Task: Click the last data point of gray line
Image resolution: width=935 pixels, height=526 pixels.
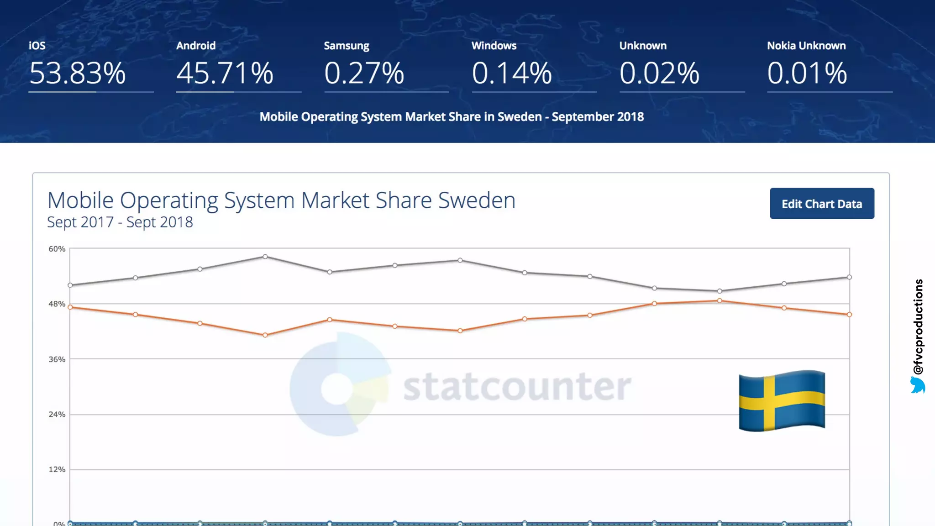Action: tap(849, 277)
